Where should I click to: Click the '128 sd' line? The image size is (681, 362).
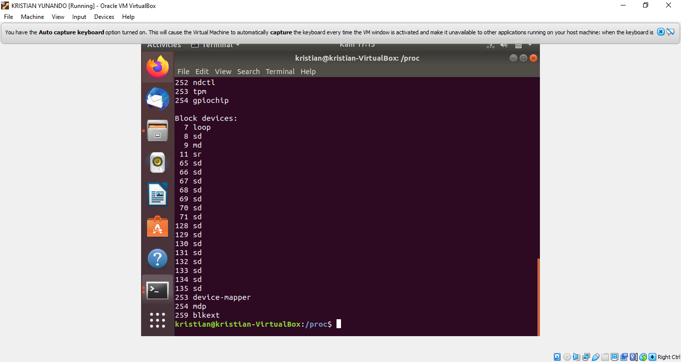[188, 226]
